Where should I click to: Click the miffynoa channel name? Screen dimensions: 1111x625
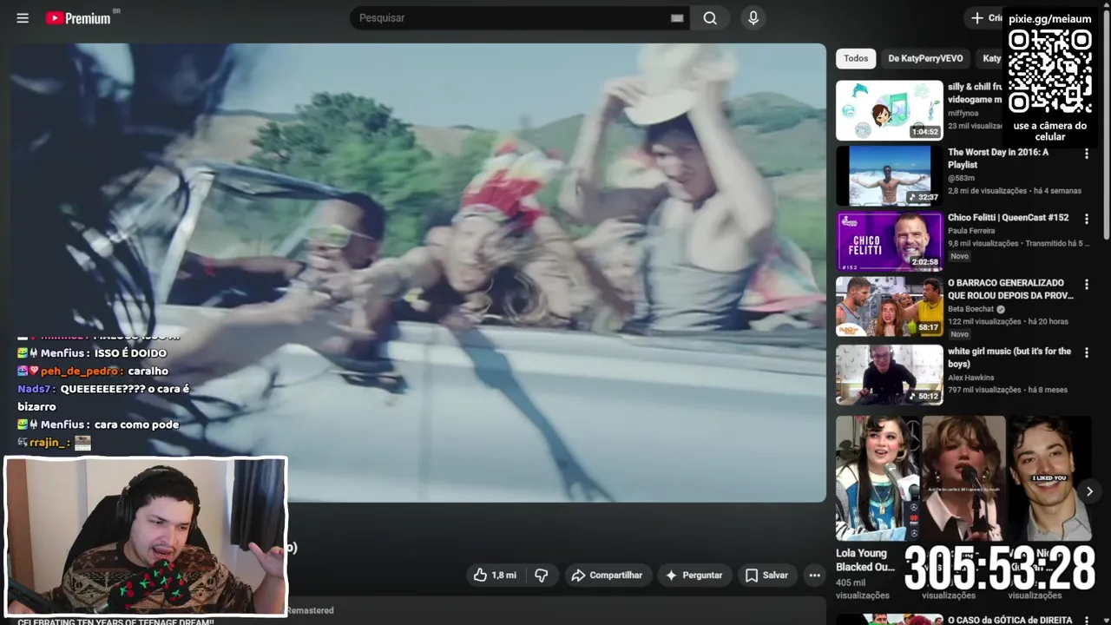pos(963,113)
